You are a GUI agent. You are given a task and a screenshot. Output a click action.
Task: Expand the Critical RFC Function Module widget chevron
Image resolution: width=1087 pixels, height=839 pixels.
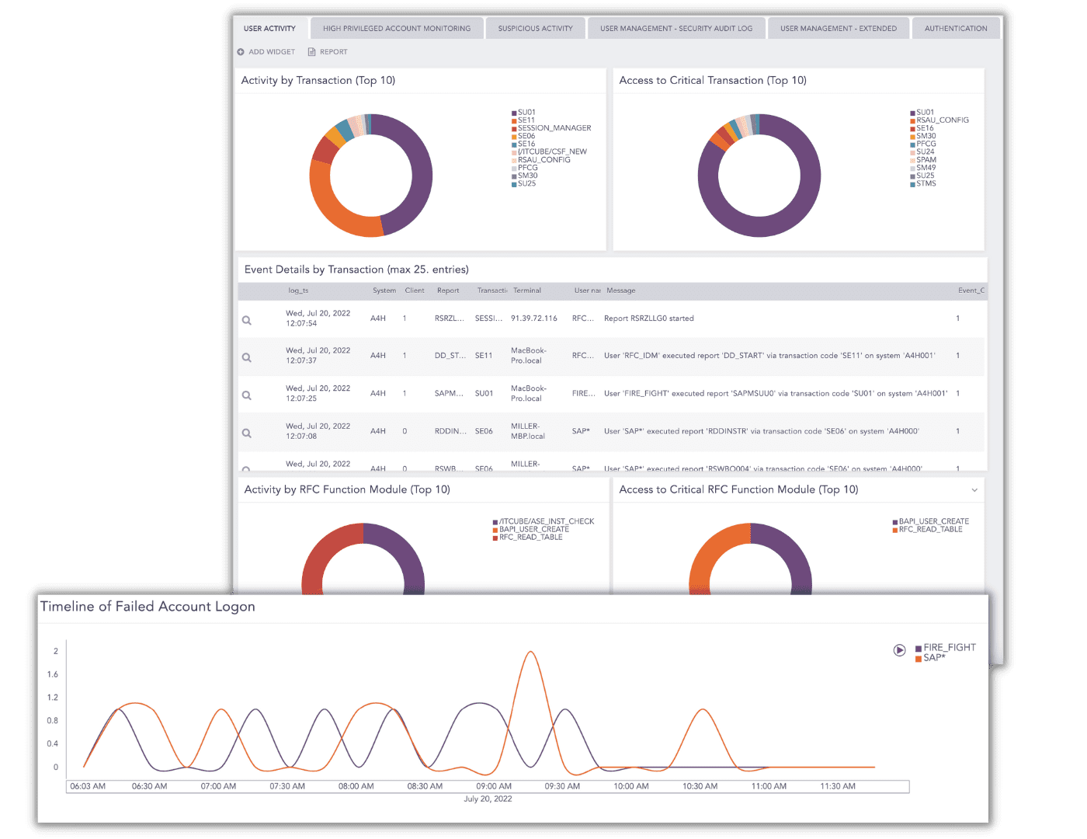(974, 490)
